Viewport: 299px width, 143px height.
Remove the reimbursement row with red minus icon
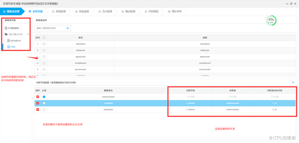[38, 97]
